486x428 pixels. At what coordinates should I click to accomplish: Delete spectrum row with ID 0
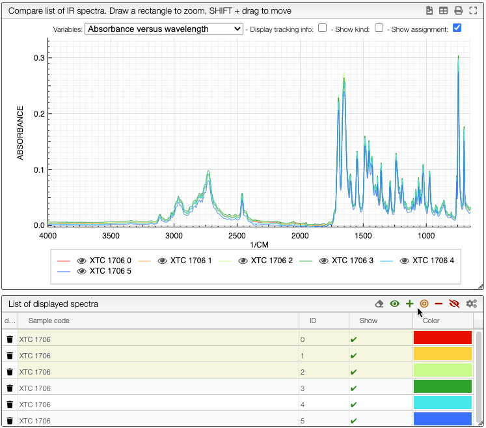[x=10, y=339]
